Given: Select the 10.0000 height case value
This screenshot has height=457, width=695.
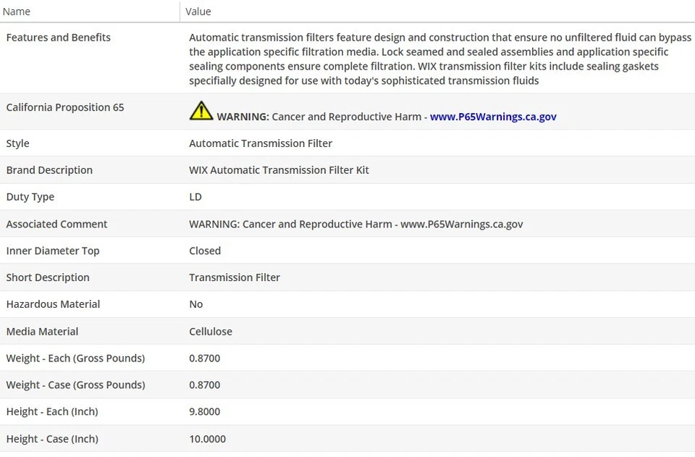Looking at the screenshot, I should (x=207, y=439).
